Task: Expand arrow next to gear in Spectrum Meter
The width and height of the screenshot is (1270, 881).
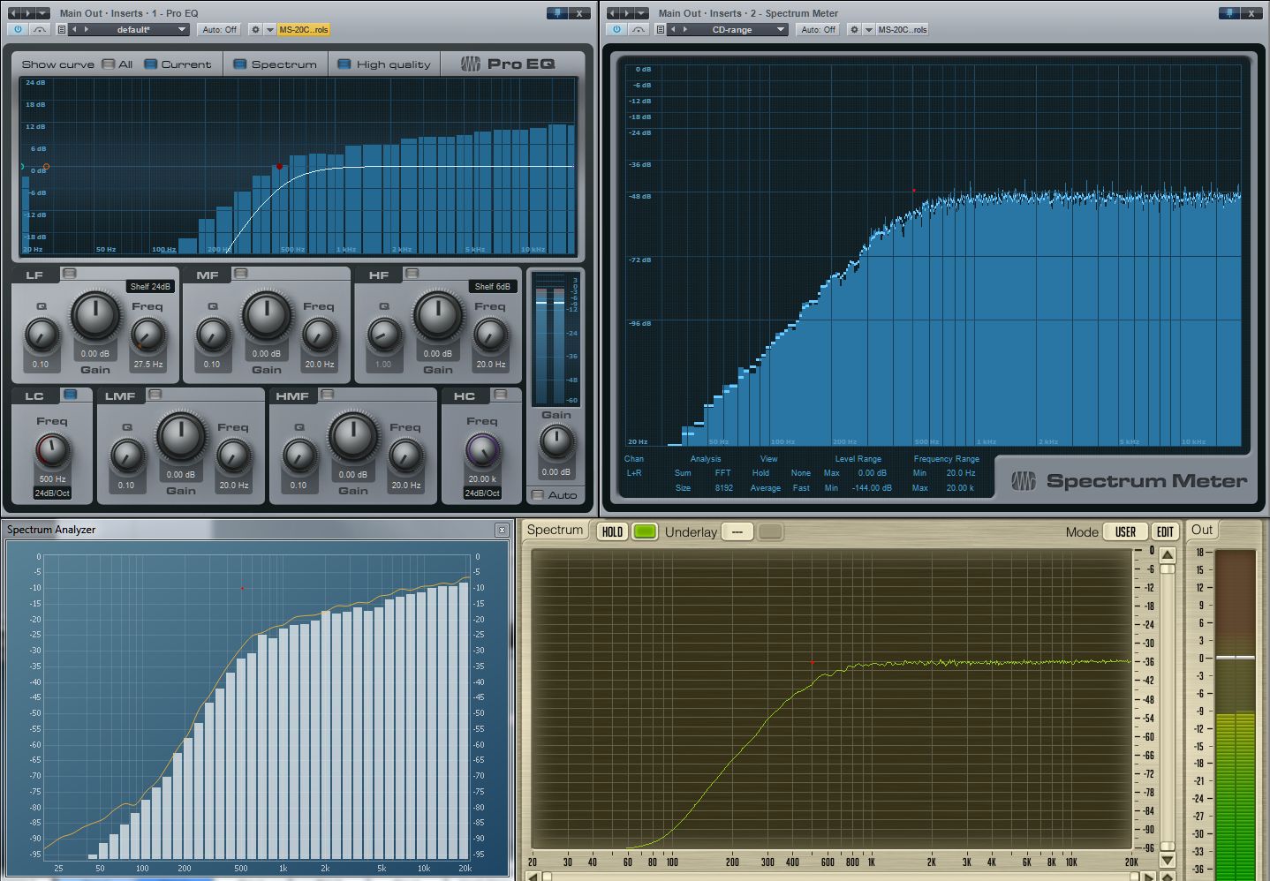Action: (868, 29)
